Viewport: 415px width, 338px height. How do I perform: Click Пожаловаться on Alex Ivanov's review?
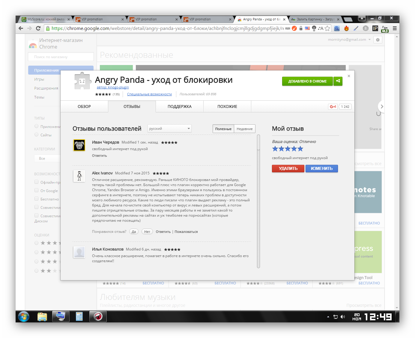click(x=186, y=232)
